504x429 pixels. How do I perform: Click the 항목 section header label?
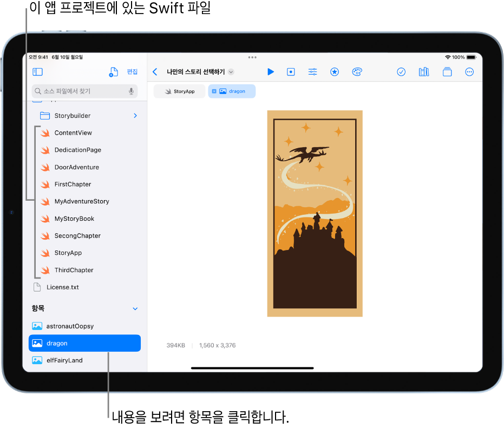click(x=38, y=308)
